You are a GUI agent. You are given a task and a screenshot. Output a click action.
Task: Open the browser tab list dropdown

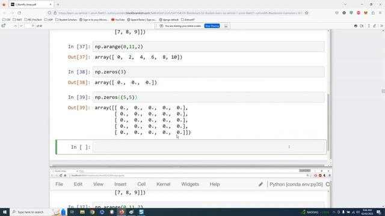(345, 4)
